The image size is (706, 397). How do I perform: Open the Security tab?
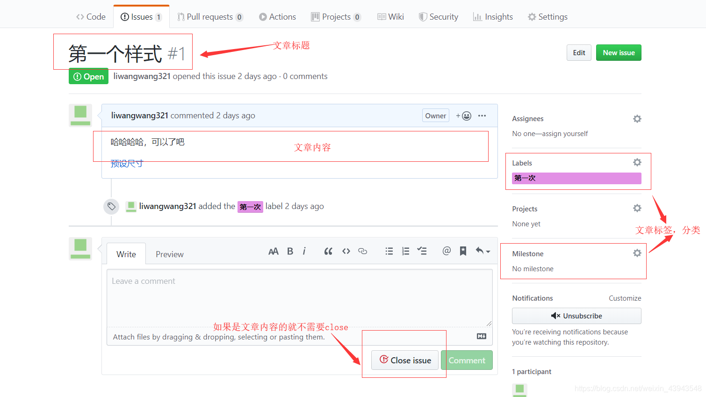(x=439, y=17)
